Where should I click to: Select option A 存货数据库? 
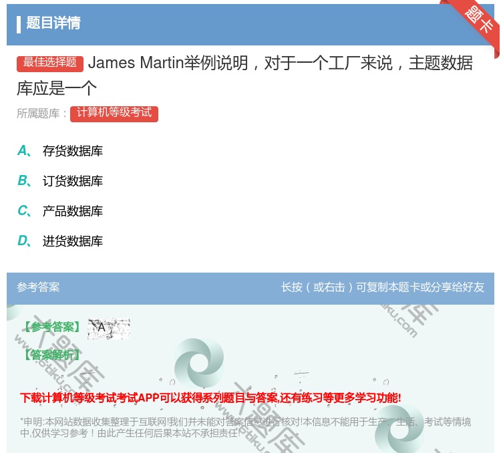(60, 151)
